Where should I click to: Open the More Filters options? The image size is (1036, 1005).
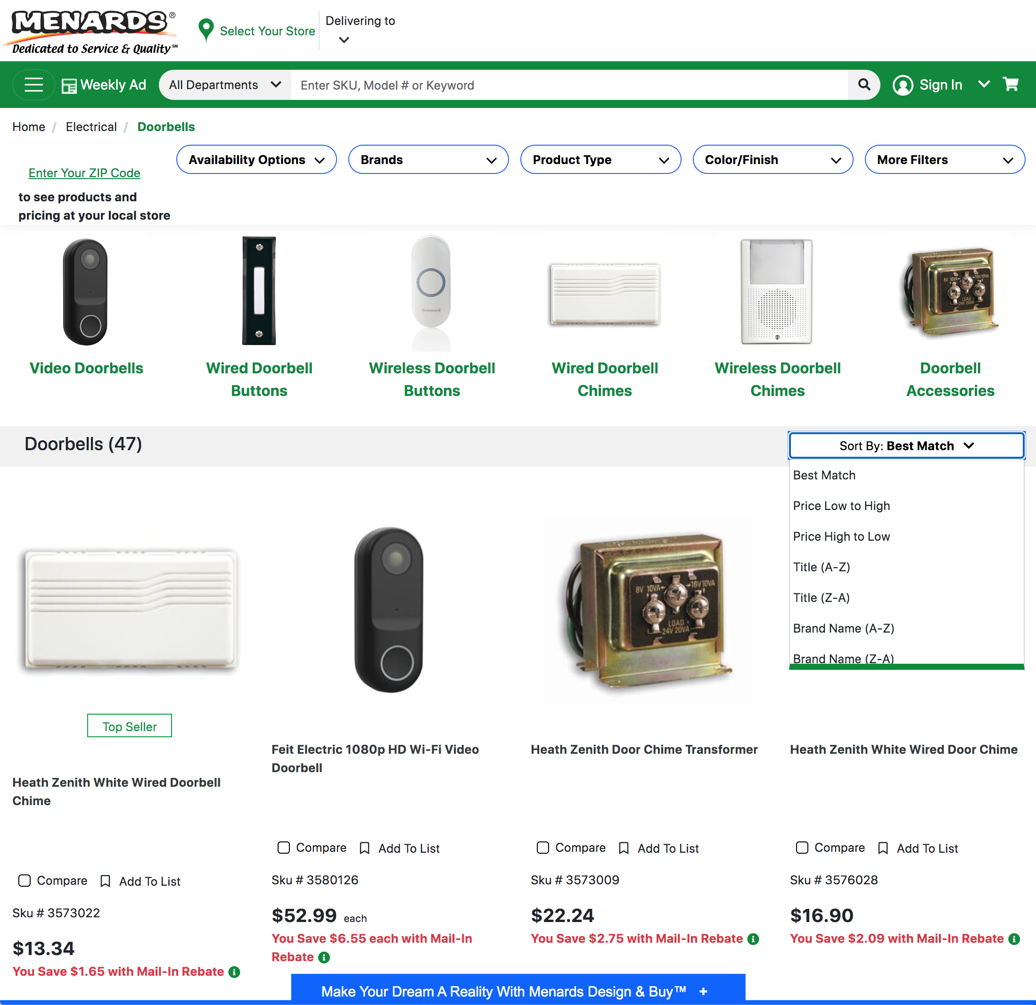point(944,159)
